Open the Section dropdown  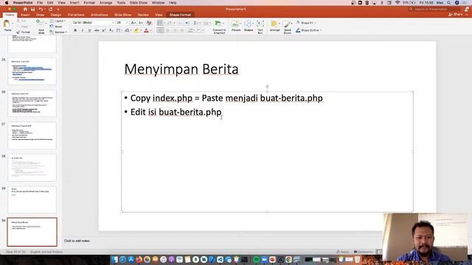pyautogui.click(x=58, y=32)
